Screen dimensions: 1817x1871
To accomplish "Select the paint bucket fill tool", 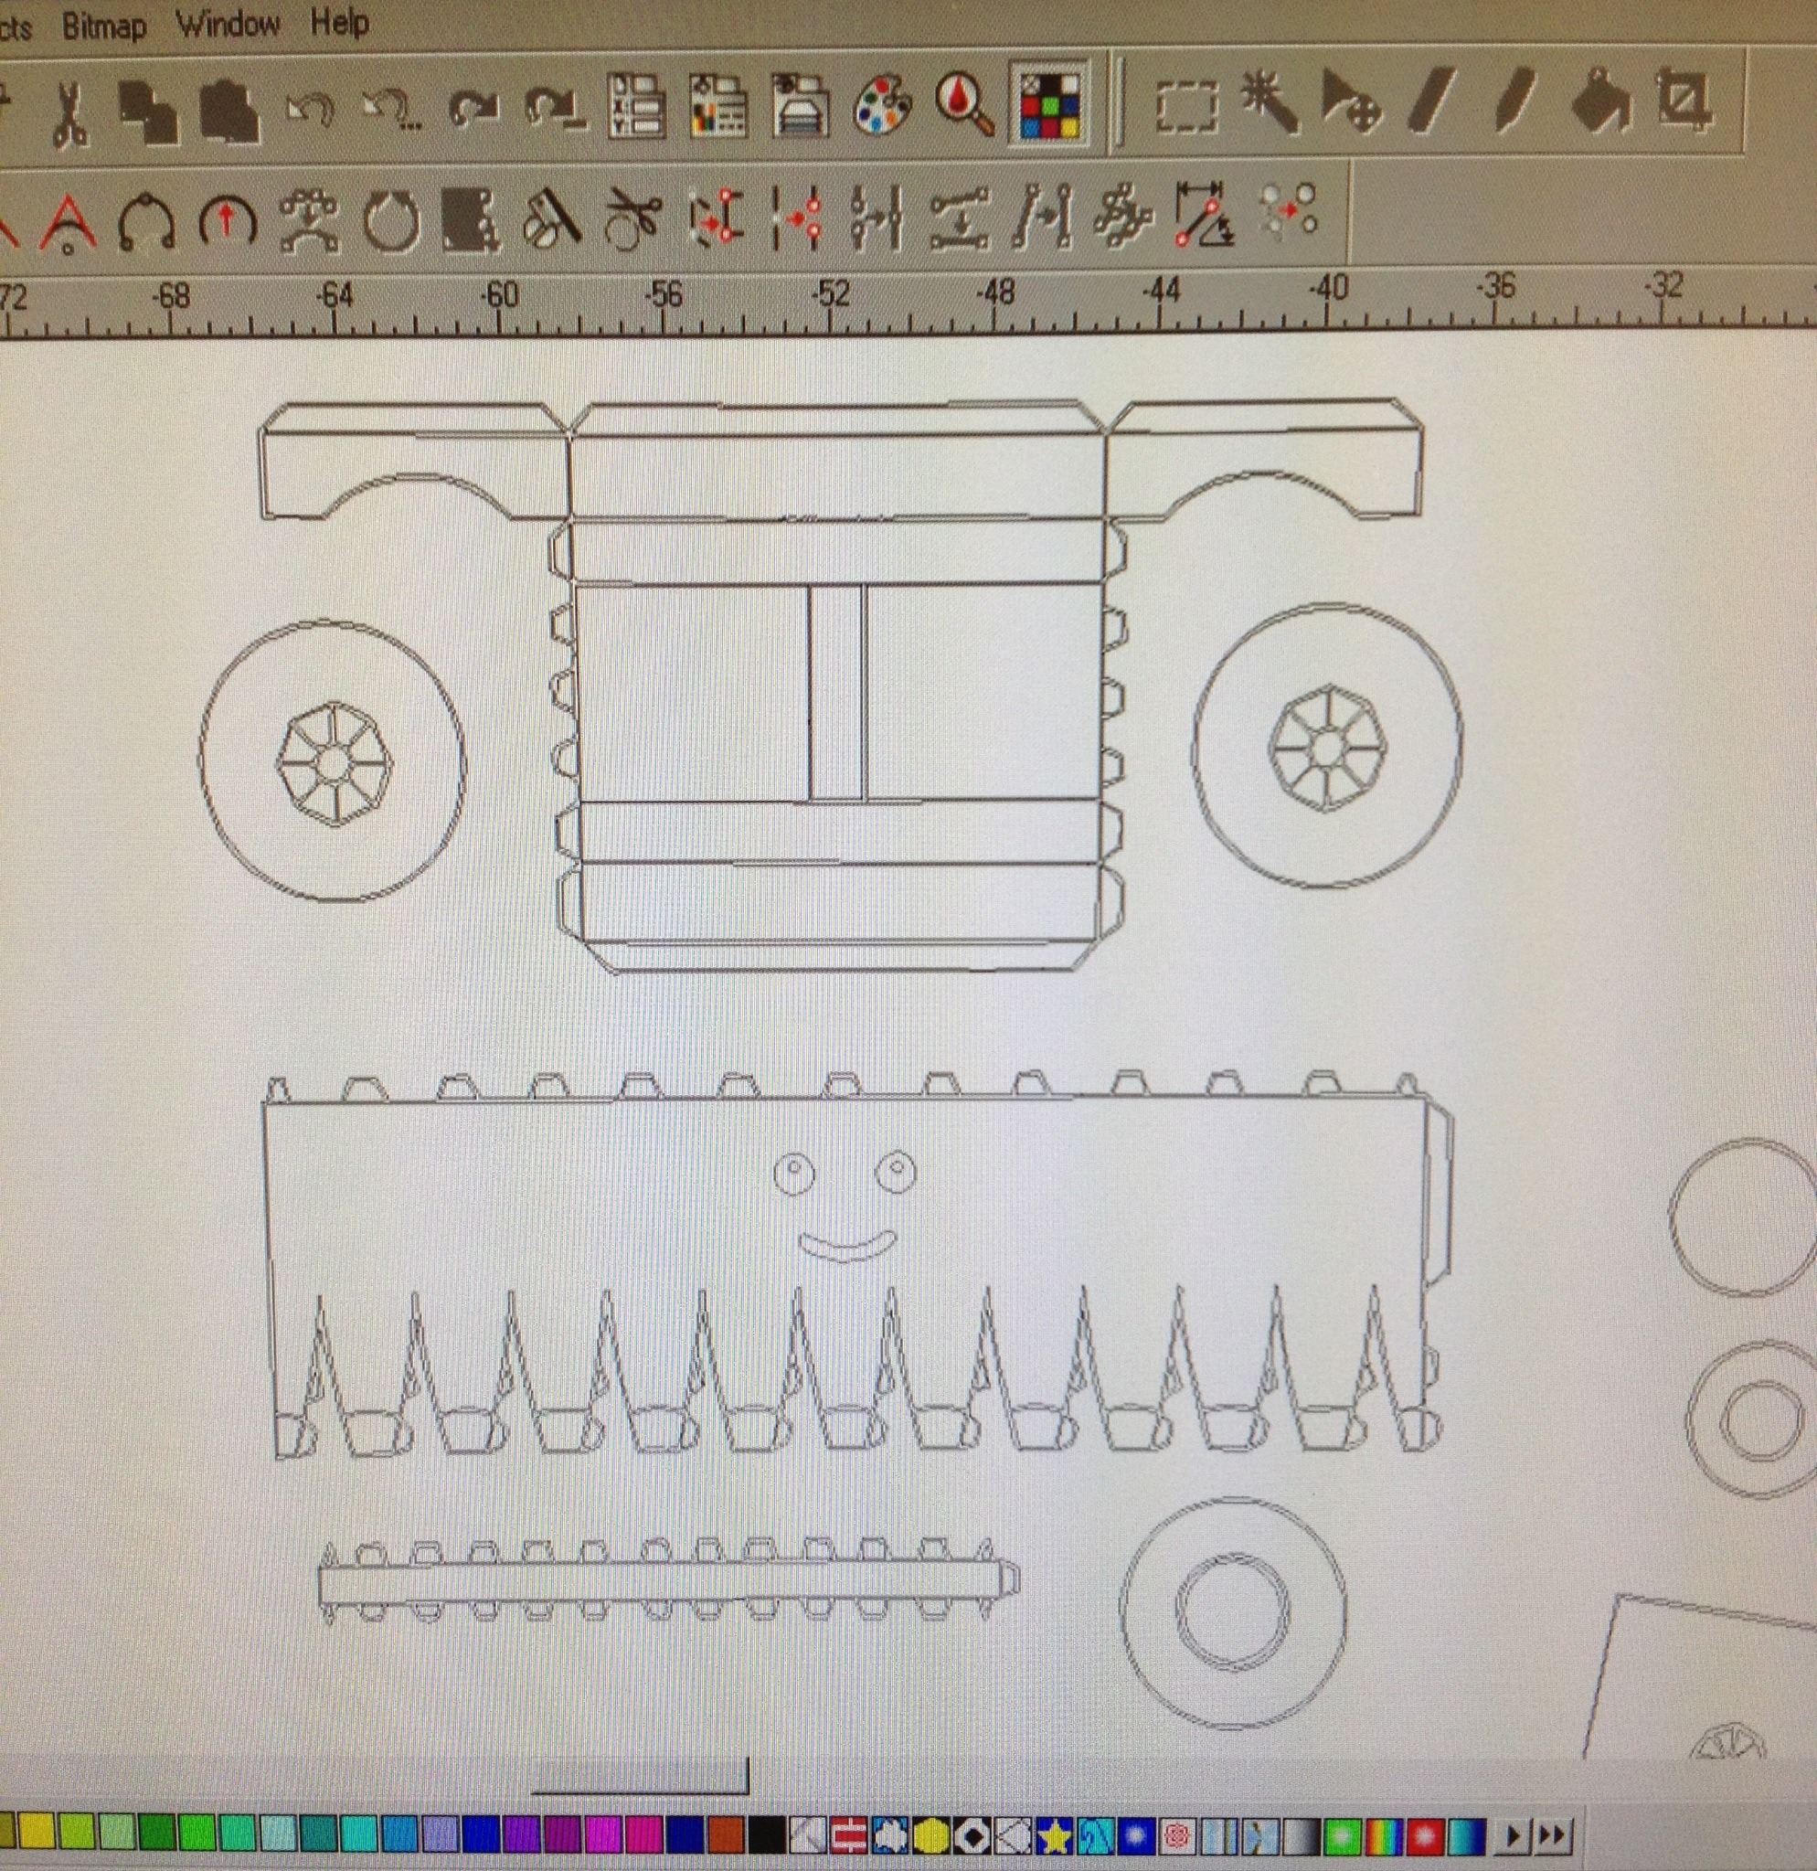I will pyautogui.click(x=1599, y=100).
